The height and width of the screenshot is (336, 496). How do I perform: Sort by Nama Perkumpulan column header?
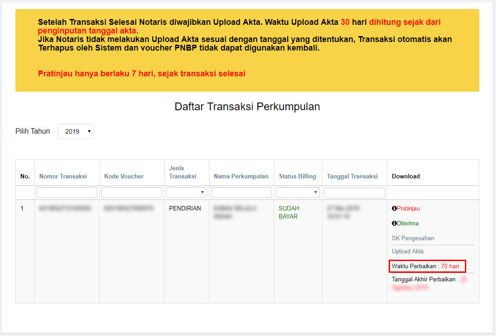coord(241,176)
